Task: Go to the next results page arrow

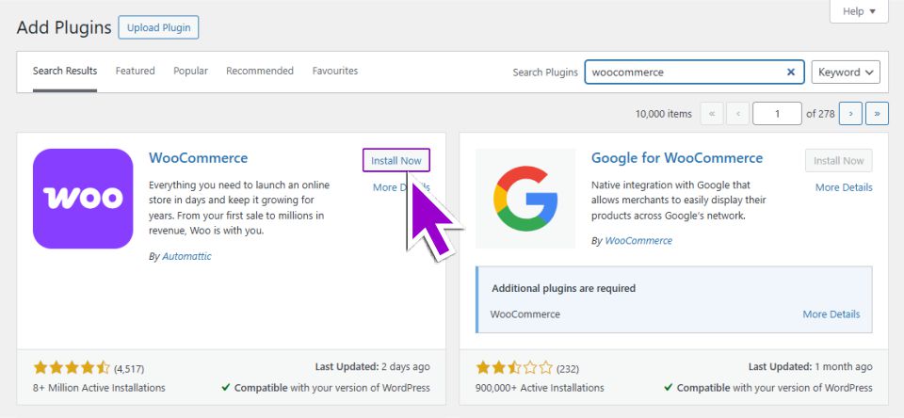Action: 851,114
